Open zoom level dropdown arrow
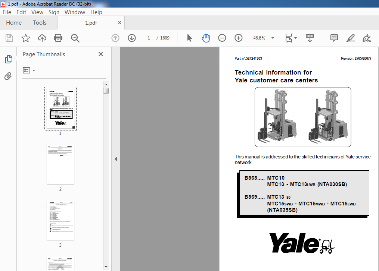Screen dimensions: 379x271 tap(273, 38)
